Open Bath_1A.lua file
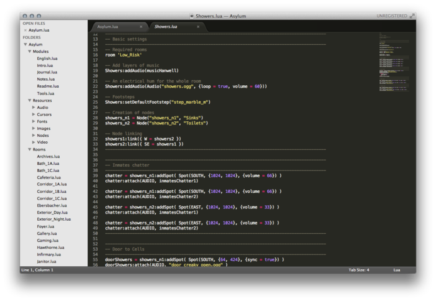 (x=48, y=164)
